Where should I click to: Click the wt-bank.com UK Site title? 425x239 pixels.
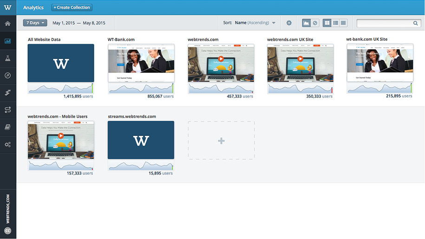[x=367, y=39]
